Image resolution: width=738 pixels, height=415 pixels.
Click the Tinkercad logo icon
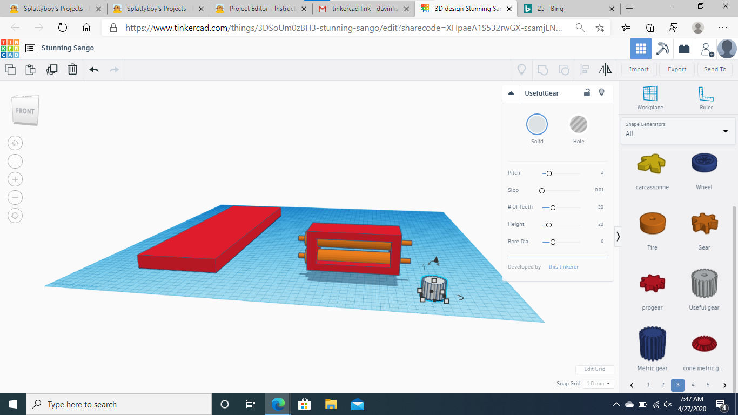10,48
